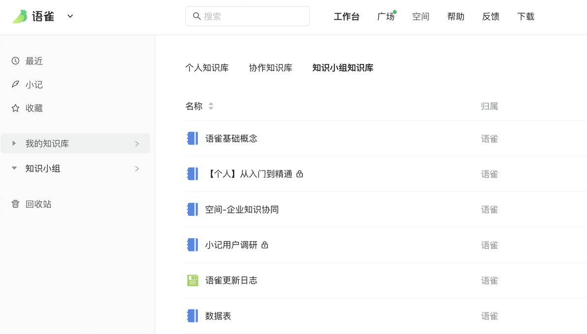Click book icon of 空间-企业知识协同
Screen dimensions: 587x334
[193, 210]
